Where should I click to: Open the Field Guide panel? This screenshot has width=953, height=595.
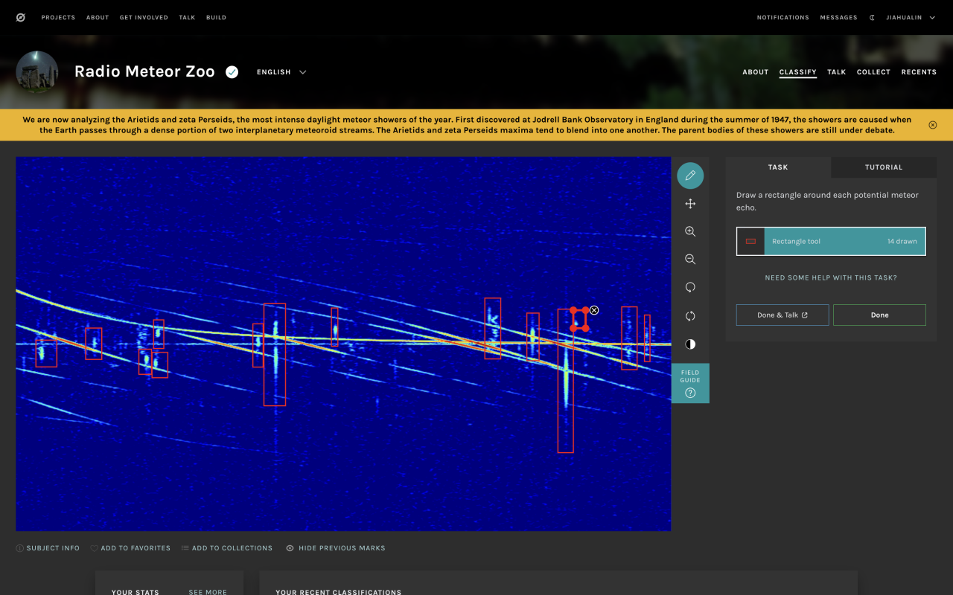point(690,384)
